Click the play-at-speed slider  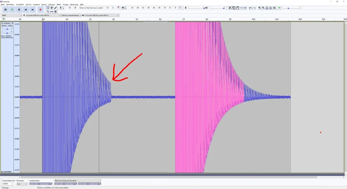pos(291,8)
